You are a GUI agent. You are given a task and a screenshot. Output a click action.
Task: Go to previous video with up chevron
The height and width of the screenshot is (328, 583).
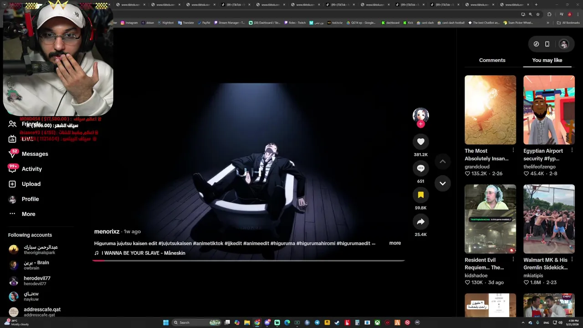point(442,161)
